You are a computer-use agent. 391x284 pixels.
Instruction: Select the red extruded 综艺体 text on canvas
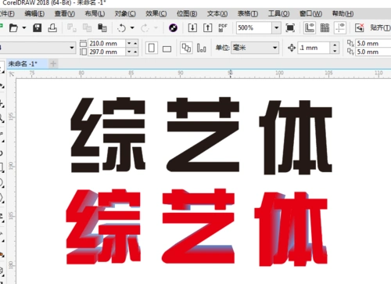click(x=197, y=228)
